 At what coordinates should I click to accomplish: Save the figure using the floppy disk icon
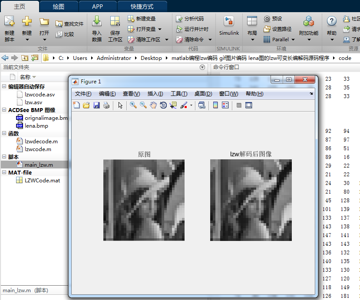[96, 105]
